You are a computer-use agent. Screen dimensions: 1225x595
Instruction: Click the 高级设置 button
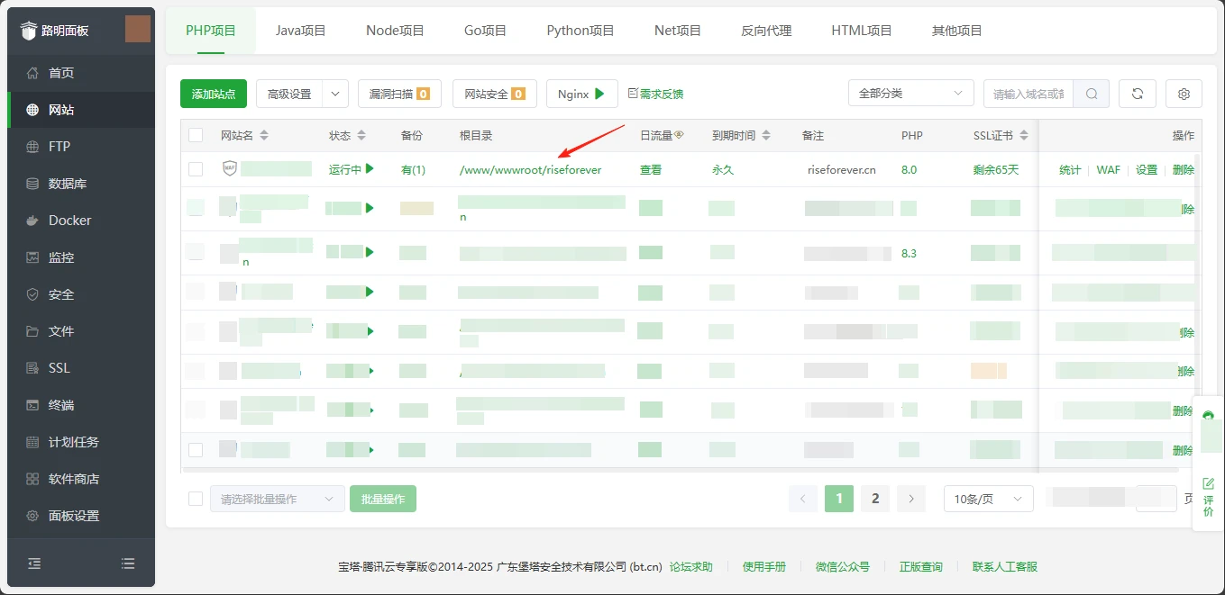pyautogui.click(x=289, y=94)
